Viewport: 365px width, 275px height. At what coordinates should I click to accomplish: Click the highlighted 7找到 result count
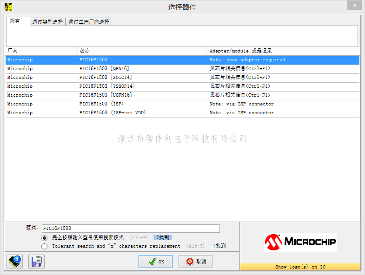click(x=163, y=237)
